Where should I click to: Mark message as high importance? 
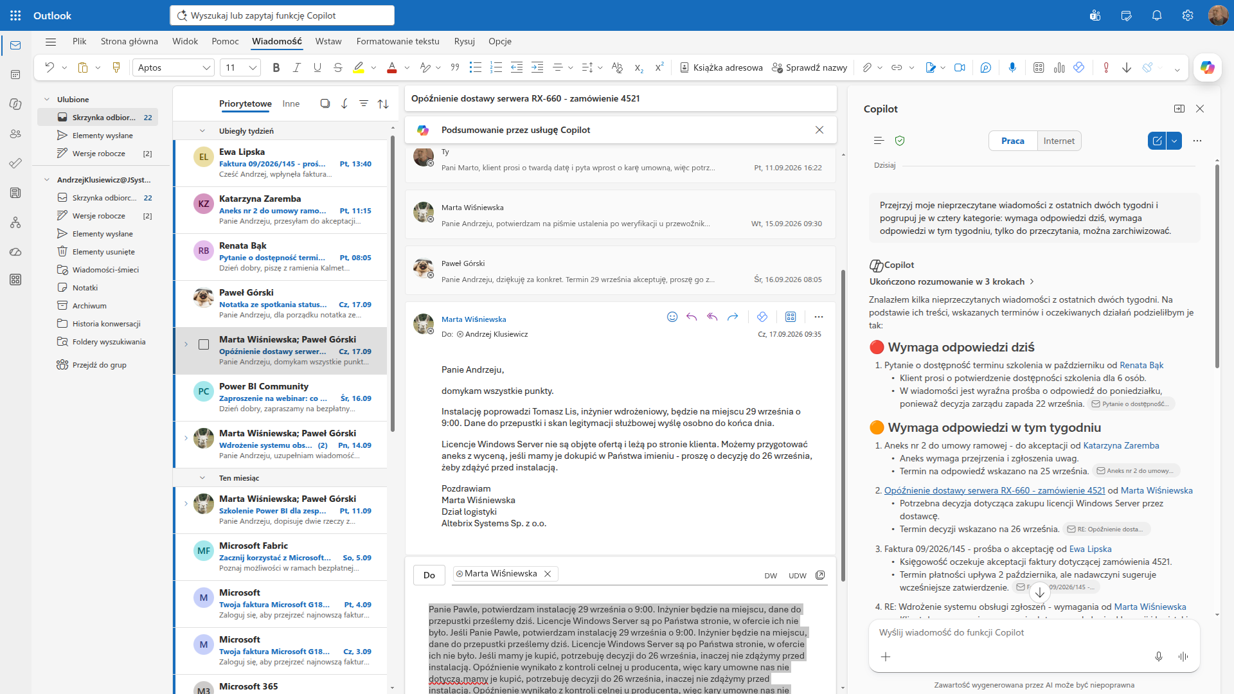tap(1106, 67)
